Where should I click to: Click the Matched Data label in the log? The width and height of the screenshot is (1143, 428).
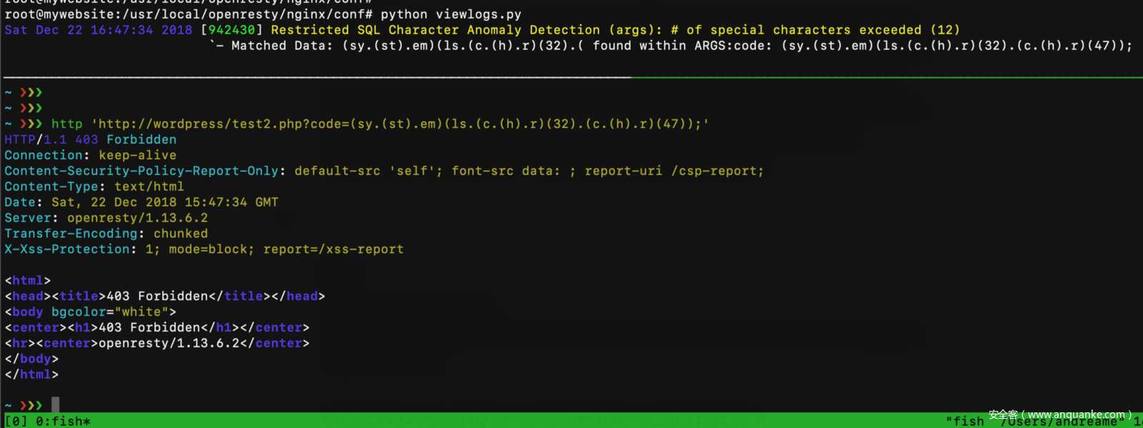[281, 46]
